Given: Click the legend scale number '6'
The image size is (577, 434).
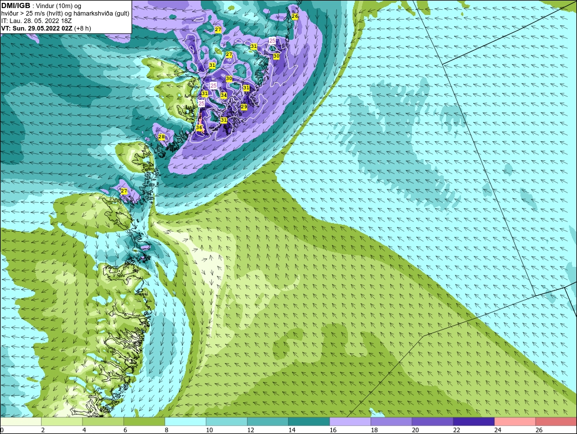Looking at the screenshot, I should click(125, 430).
